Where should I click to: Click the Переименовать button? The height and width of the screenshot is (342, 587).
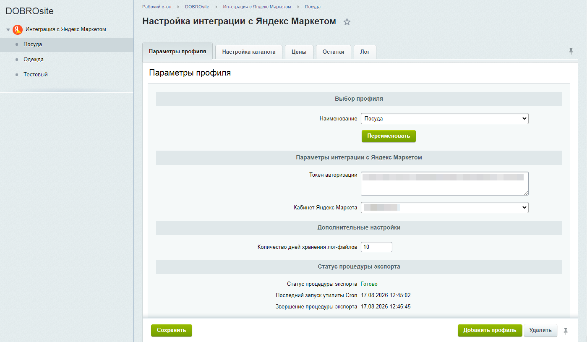[389, 136]
